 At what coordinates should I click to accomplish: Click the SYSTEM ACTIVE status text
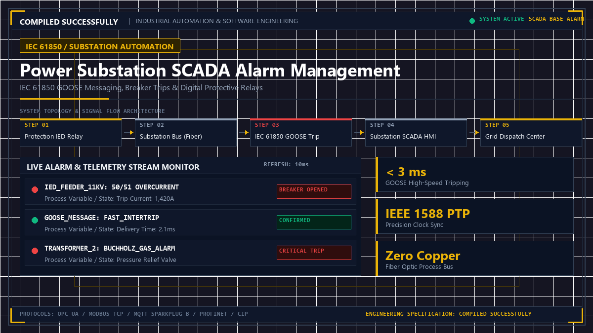(x=502, y=19)
